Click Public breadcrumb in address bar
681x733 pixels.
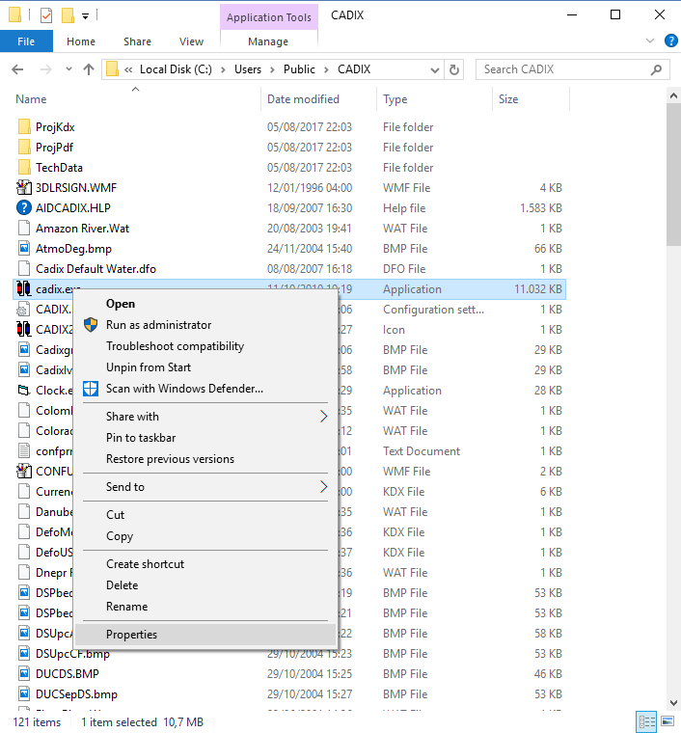[x=299, y=69]
